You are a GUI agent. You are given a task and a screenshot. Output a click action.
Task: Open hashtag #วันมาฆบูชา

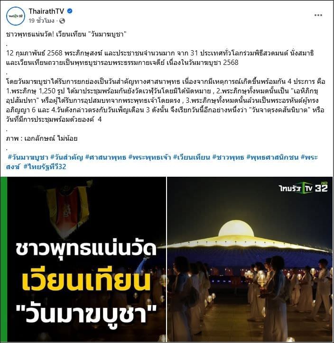(28, 157)
